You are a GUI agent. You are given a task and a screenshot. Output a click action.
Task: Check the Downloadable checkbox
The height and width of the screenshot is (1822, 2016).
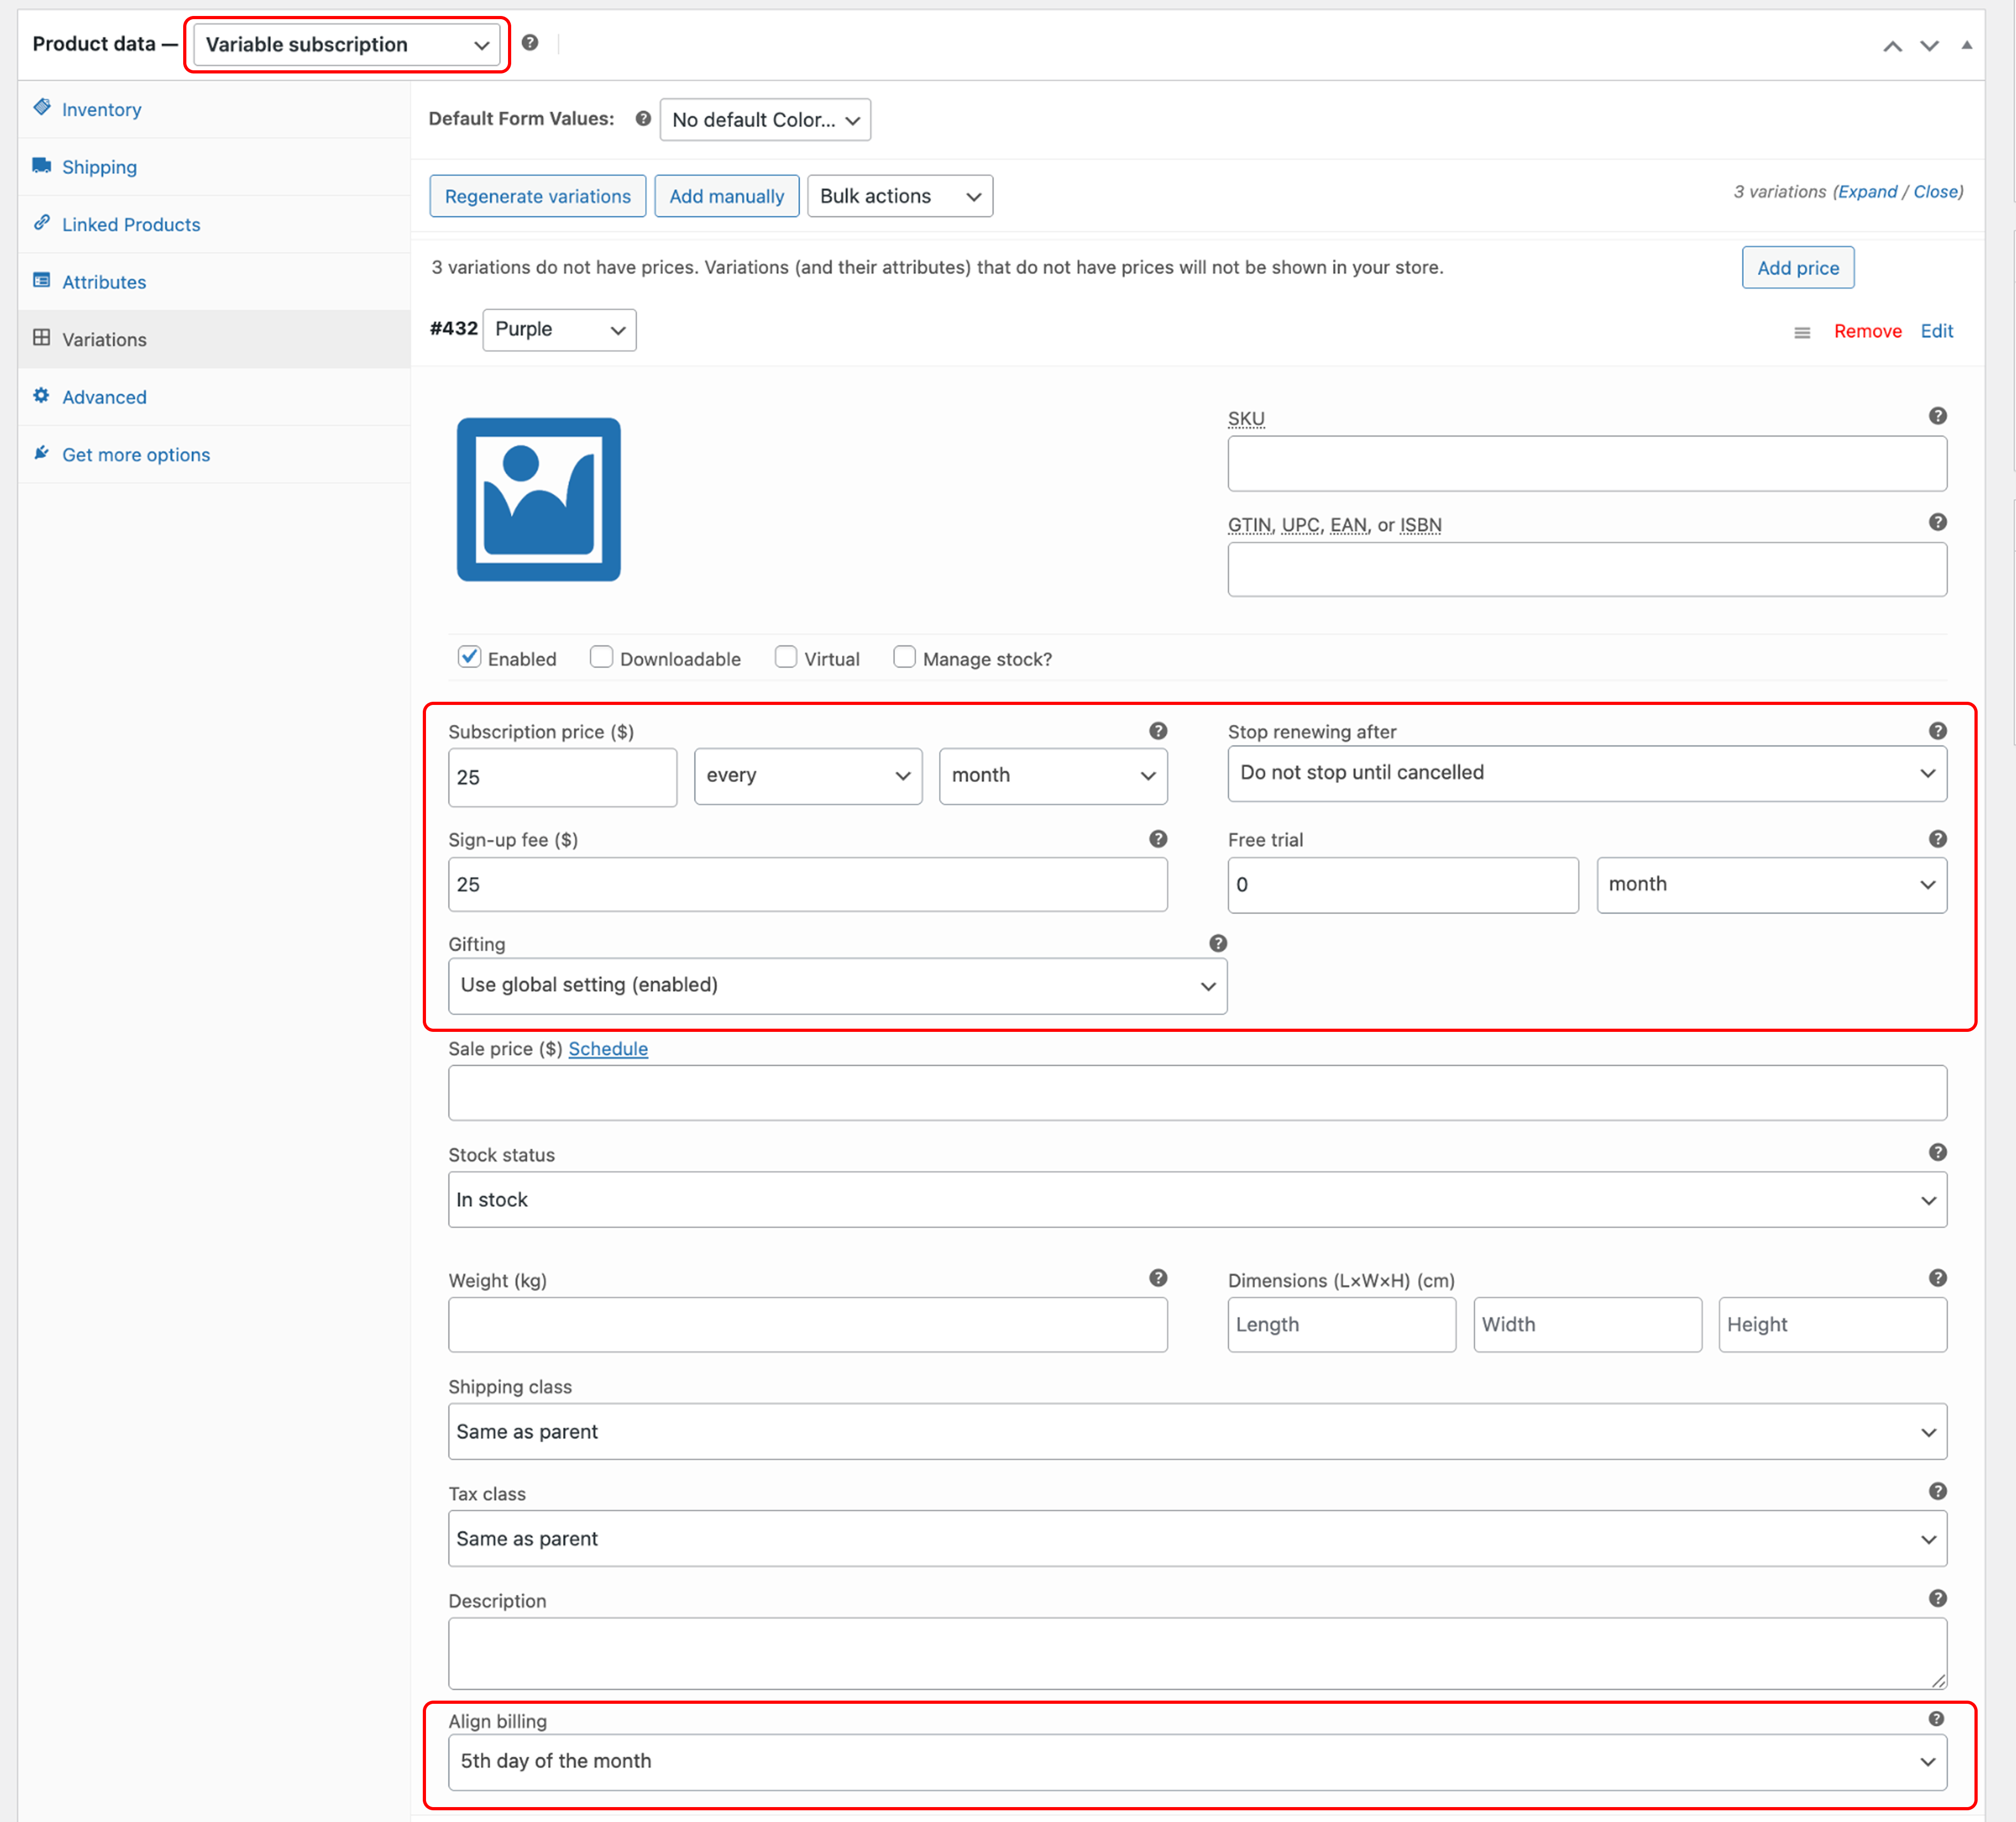601,657
